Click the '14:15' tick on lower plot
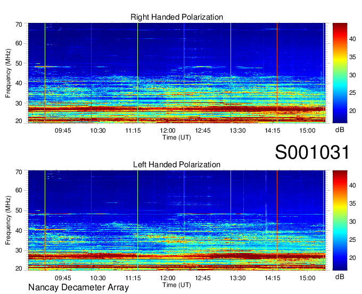The height and width of the screenshot is (294, 362). click(273, 278)
